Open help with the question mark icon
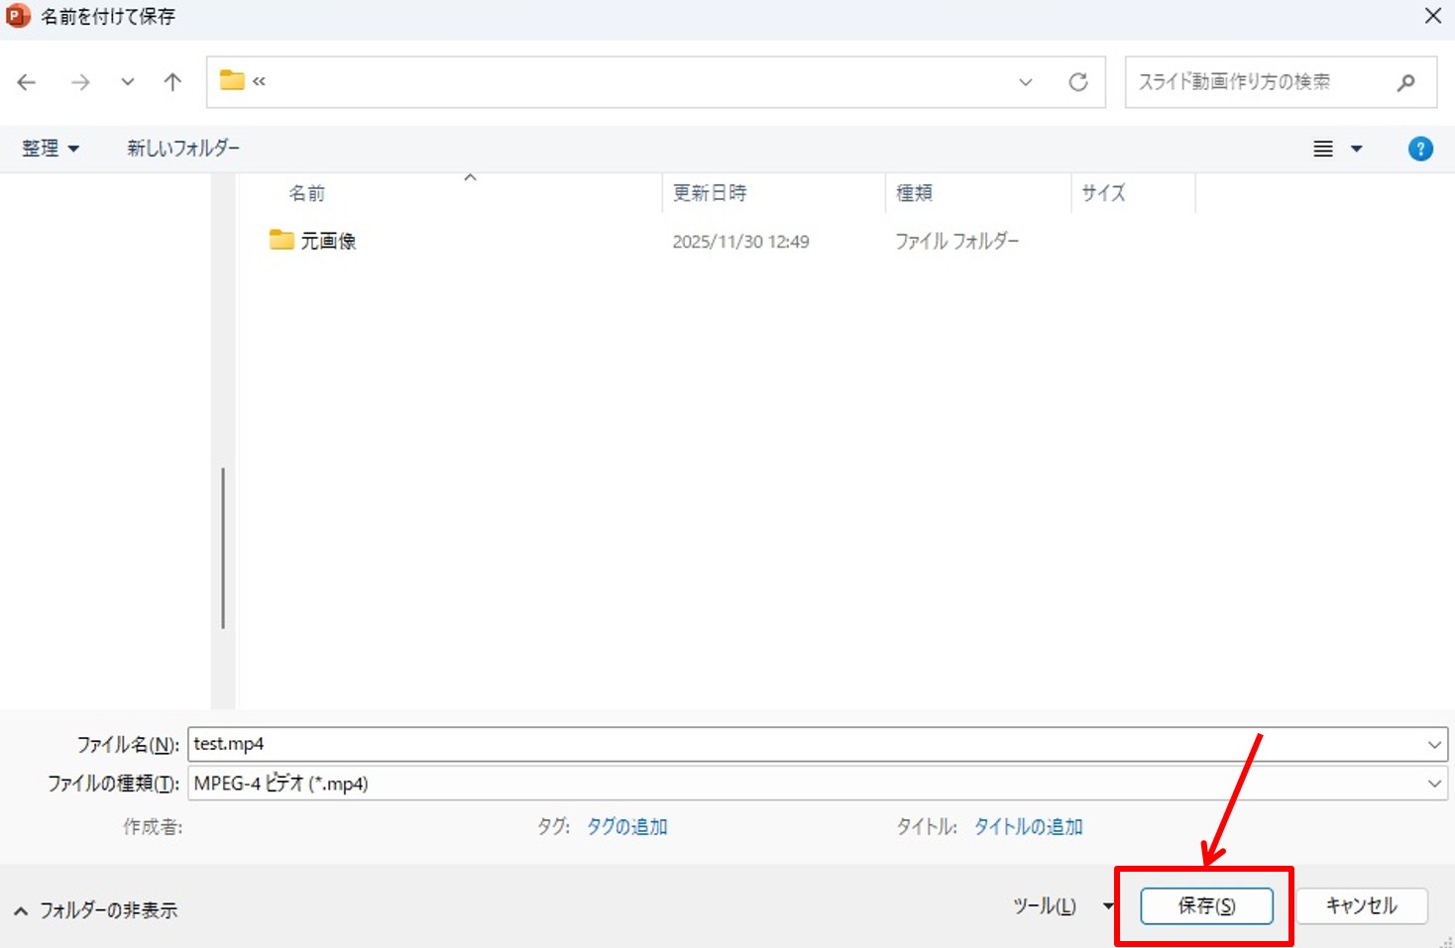Image resolution: width=1455 pixels, height=948 pixels. pos(1419,149)
